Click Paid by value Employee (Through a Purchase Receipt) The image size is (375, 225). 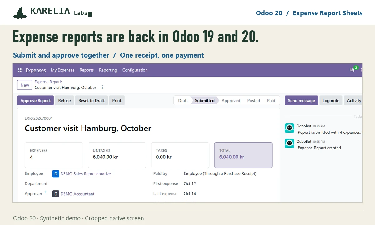pyautogui.click(x=220, y=173)
